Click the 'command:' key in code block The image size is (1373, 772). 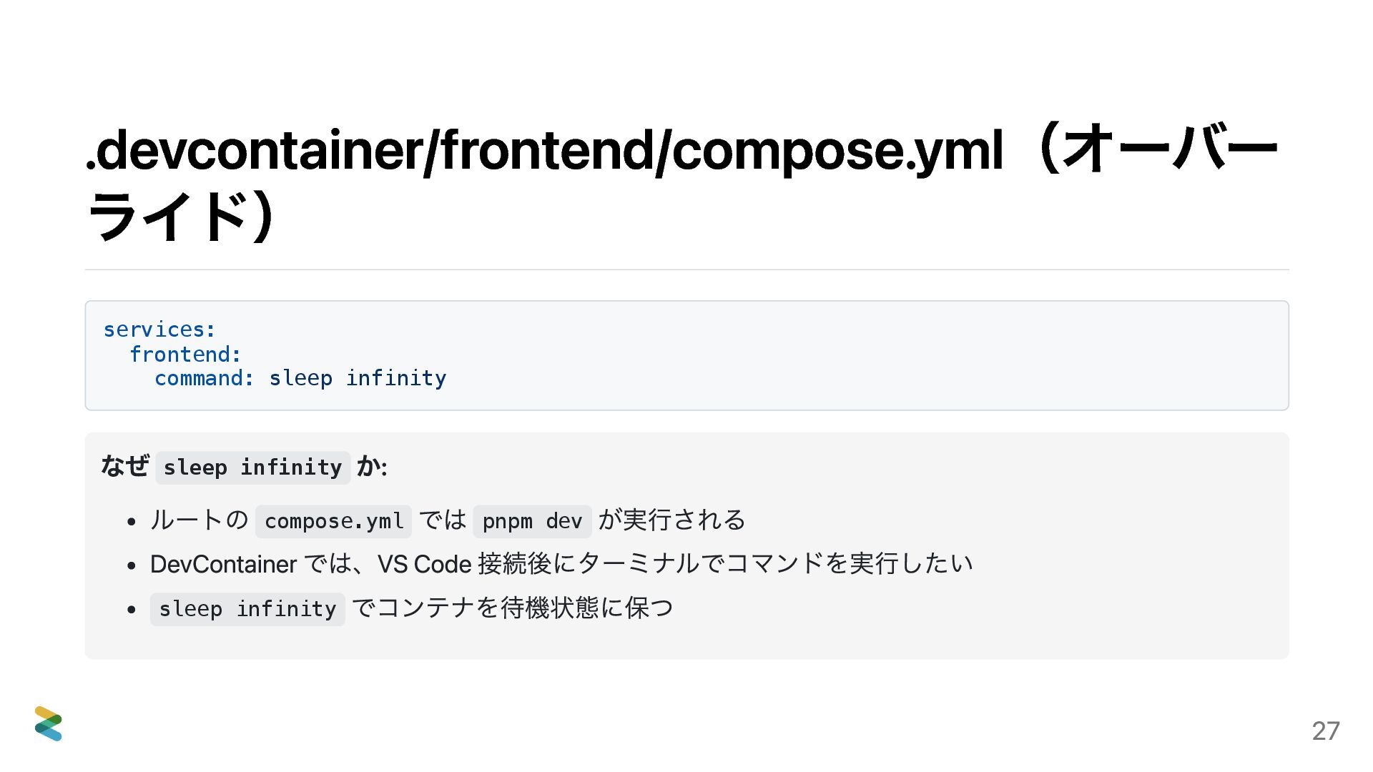click(205, 378)
